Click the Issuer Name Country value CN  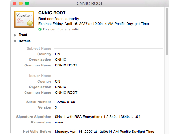click(x=57, y=81)
